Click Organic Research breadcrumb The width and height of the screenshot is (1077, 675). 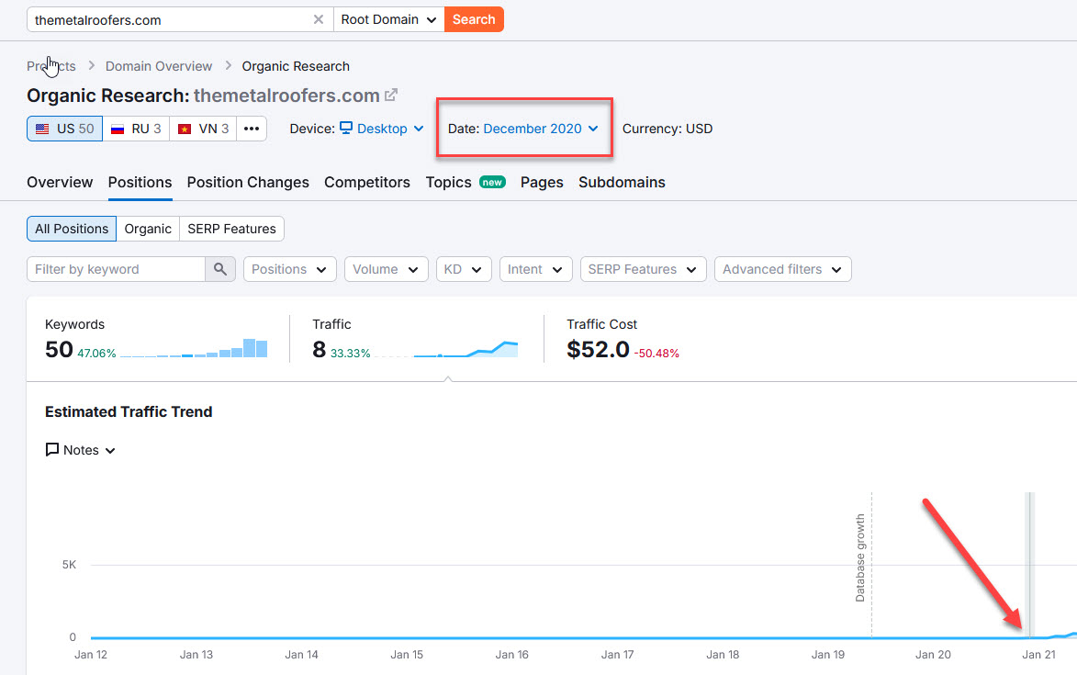click(296, 66)
